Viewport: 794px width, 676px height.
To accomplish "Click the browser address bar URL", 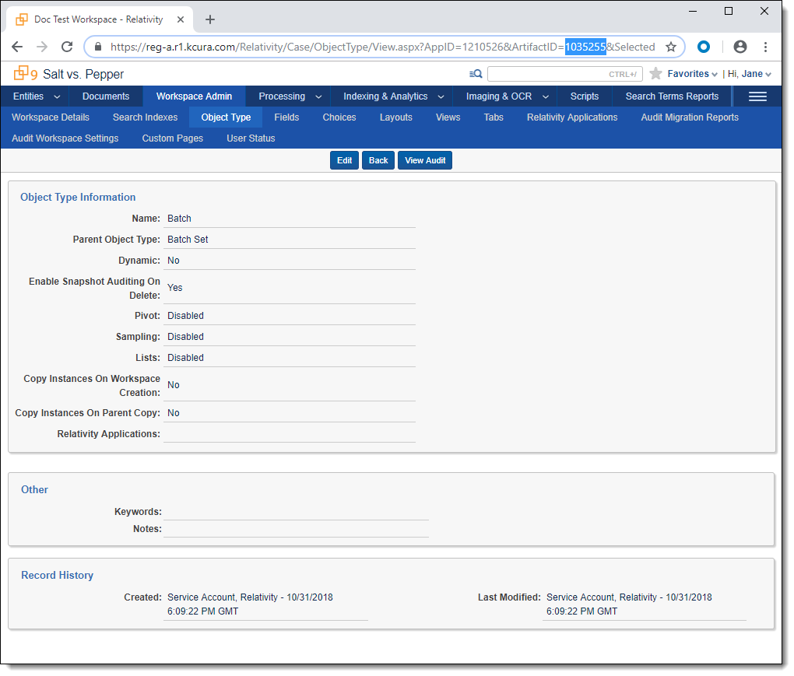I will pyautogui.click(x=382, y=47).
